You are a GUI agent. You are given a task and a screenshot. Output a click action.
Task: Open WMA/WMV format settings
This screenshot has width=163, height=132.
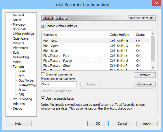[x=27, y=85]
